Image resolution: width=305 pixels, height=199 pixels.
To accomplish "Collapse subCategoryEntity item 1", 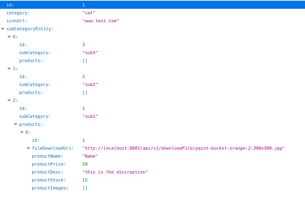I will 9,68.
